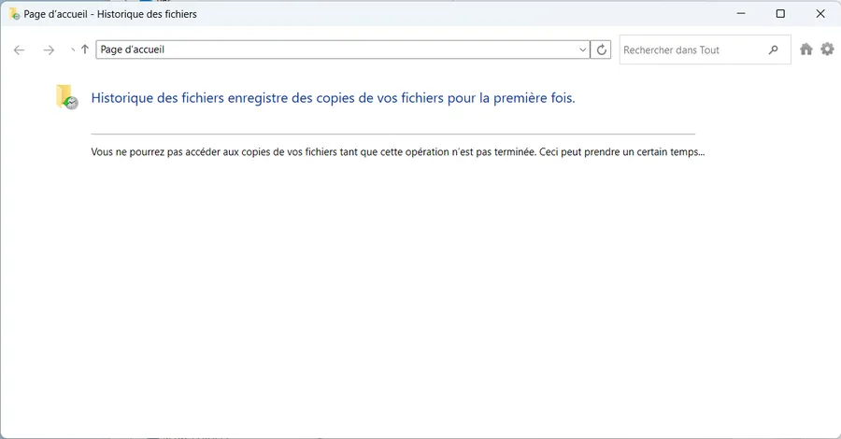The width and height of the screenshot is (841, 439).
Task: Close the Historique des fichiers window
Action: (820, 14)
